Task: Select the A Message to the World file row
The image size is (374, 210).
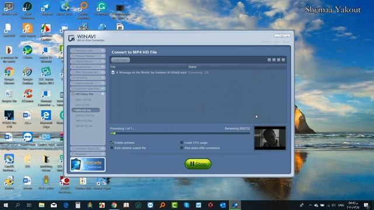Action: tap(198, 72)
